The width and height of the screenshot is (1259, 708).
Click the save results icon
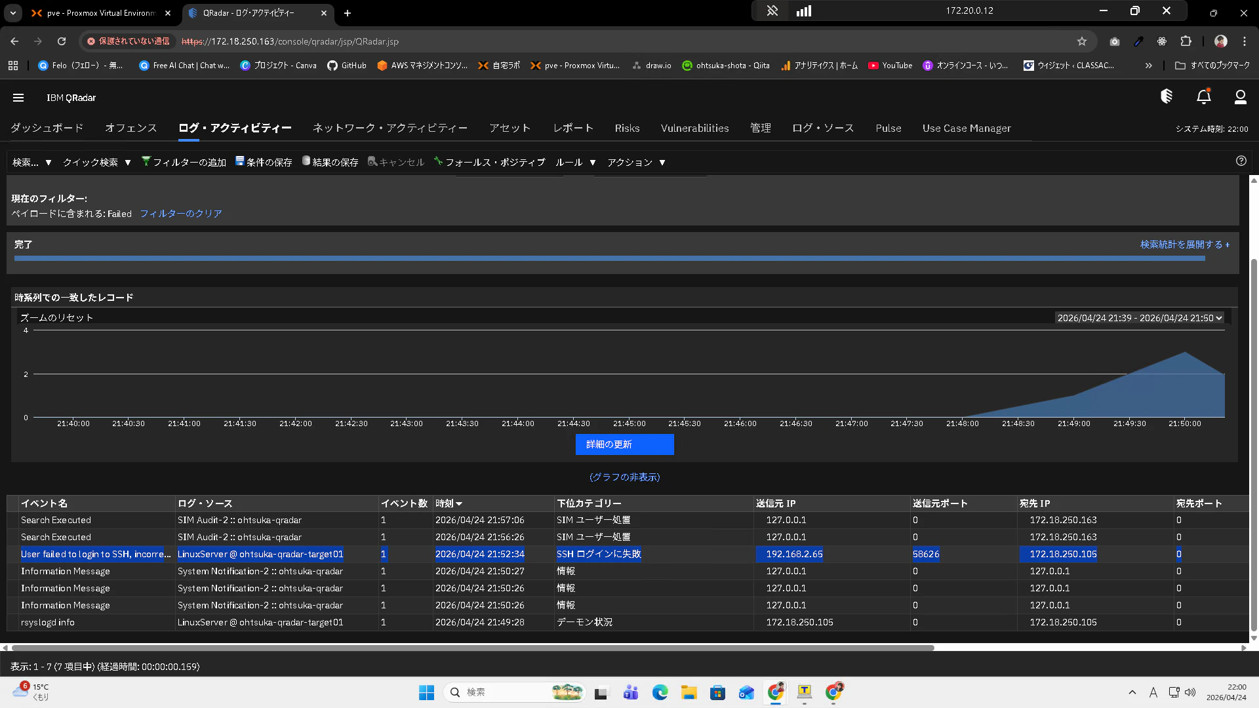(x=306, y=161)
